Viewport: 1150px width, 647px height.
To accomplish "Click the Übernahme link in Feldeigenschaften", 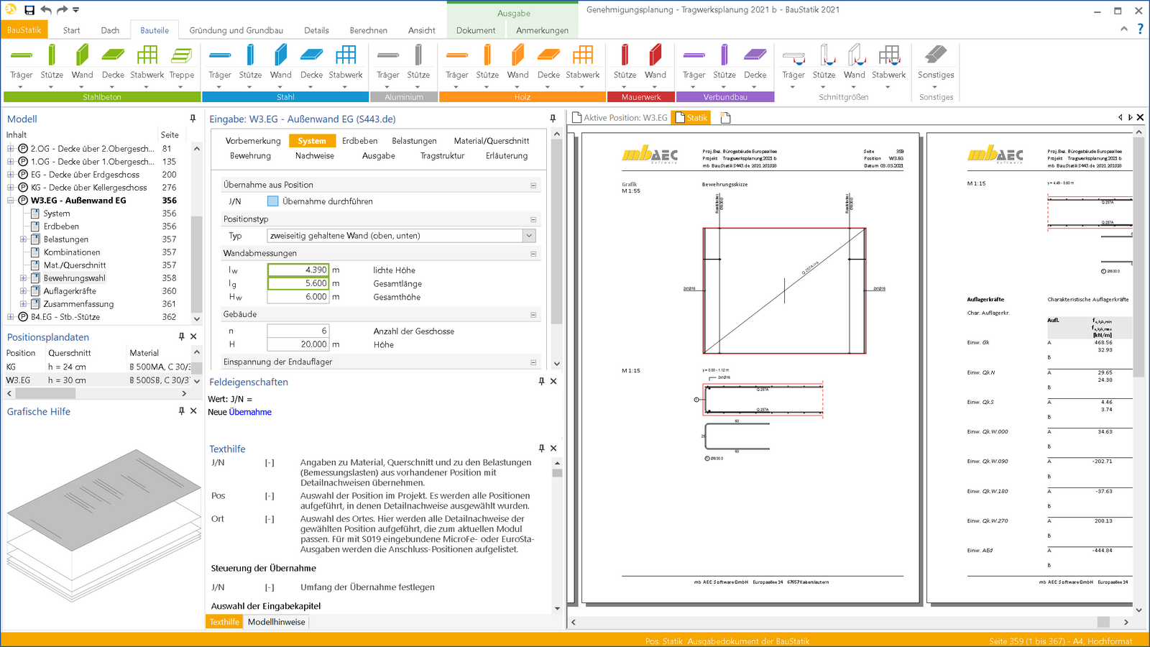I will point(250,412).
